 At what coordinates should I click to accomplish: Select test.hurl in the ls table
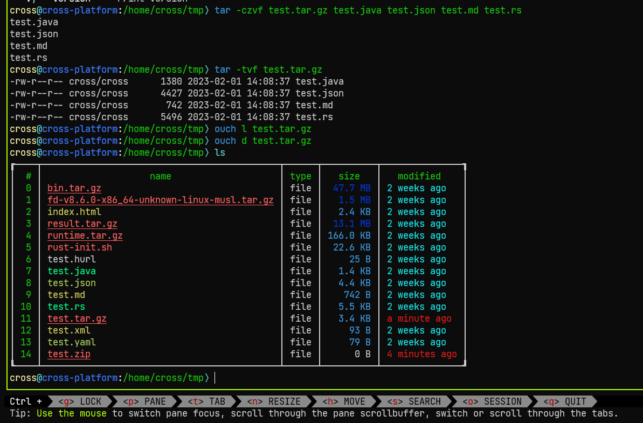pos(72,259)
